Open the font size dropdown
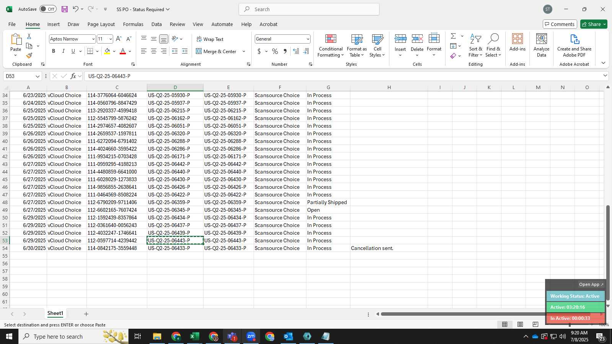The height and width of the screenshot is (344, 612). pyautogui.click(x=111, y=39)
